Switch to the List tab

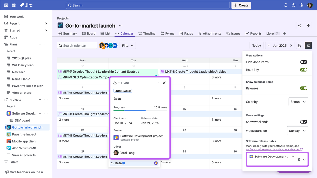[x=106, y=33]
